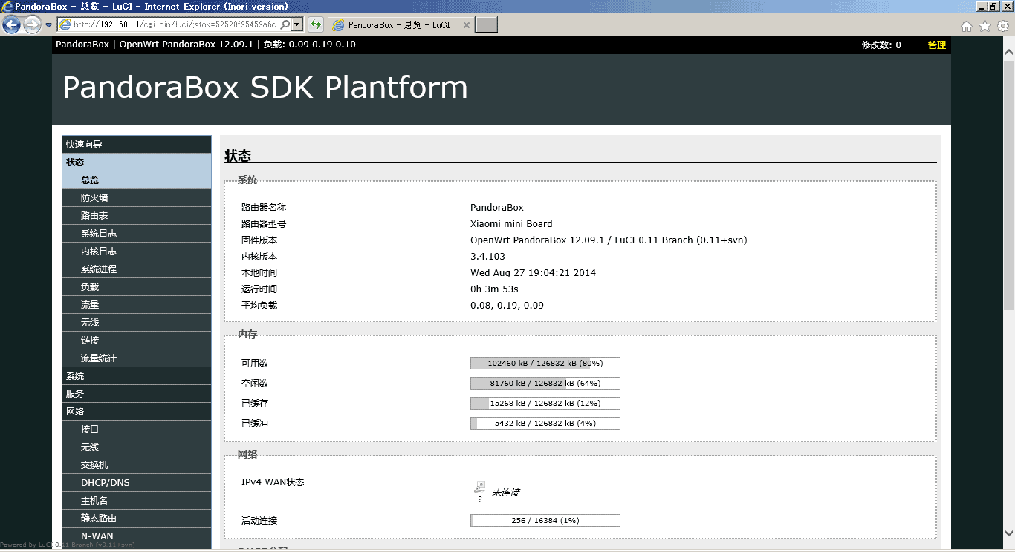
Task: Open N-WAN in the sidebar
Action: pos(137,536)
